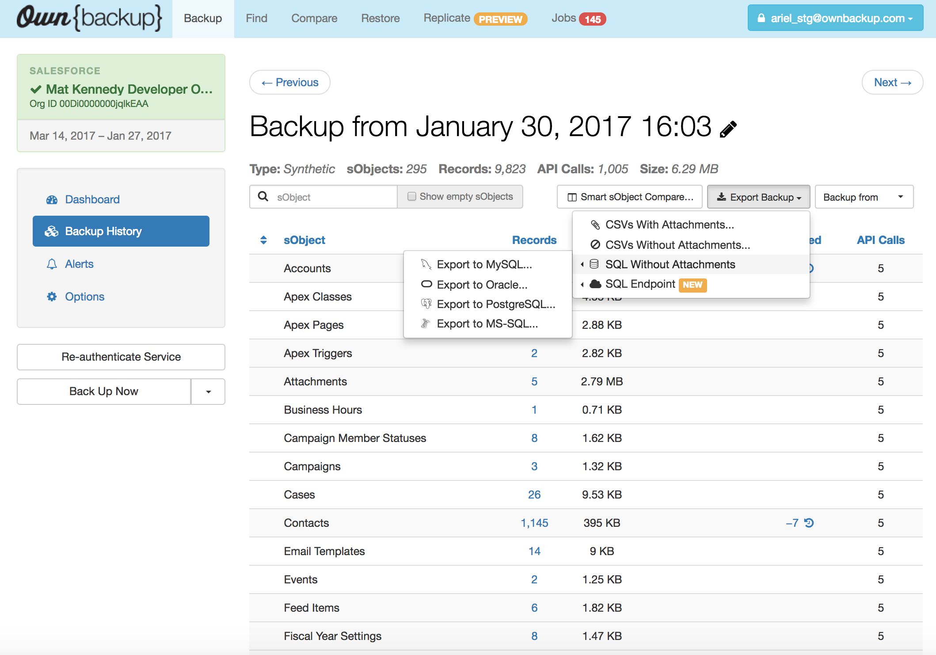Choose CSVs With Attachments menu entry
936x655 pixels.
[669, 225]
